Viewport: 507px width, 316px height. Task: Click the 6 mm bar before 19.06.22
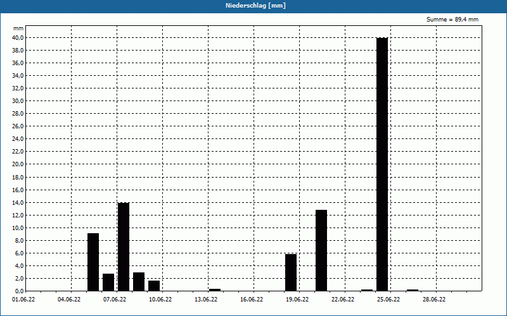point(291,272)
